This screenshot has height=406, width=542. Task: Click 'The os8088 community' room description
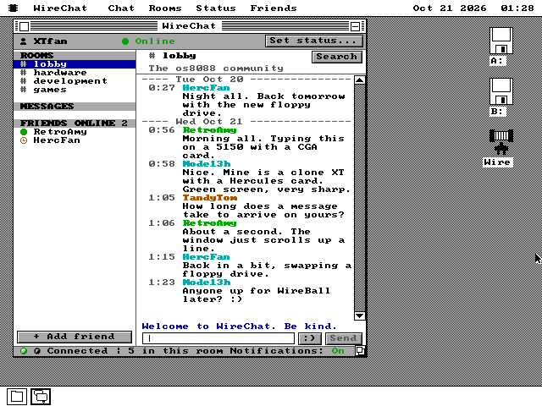coord(216,68)
